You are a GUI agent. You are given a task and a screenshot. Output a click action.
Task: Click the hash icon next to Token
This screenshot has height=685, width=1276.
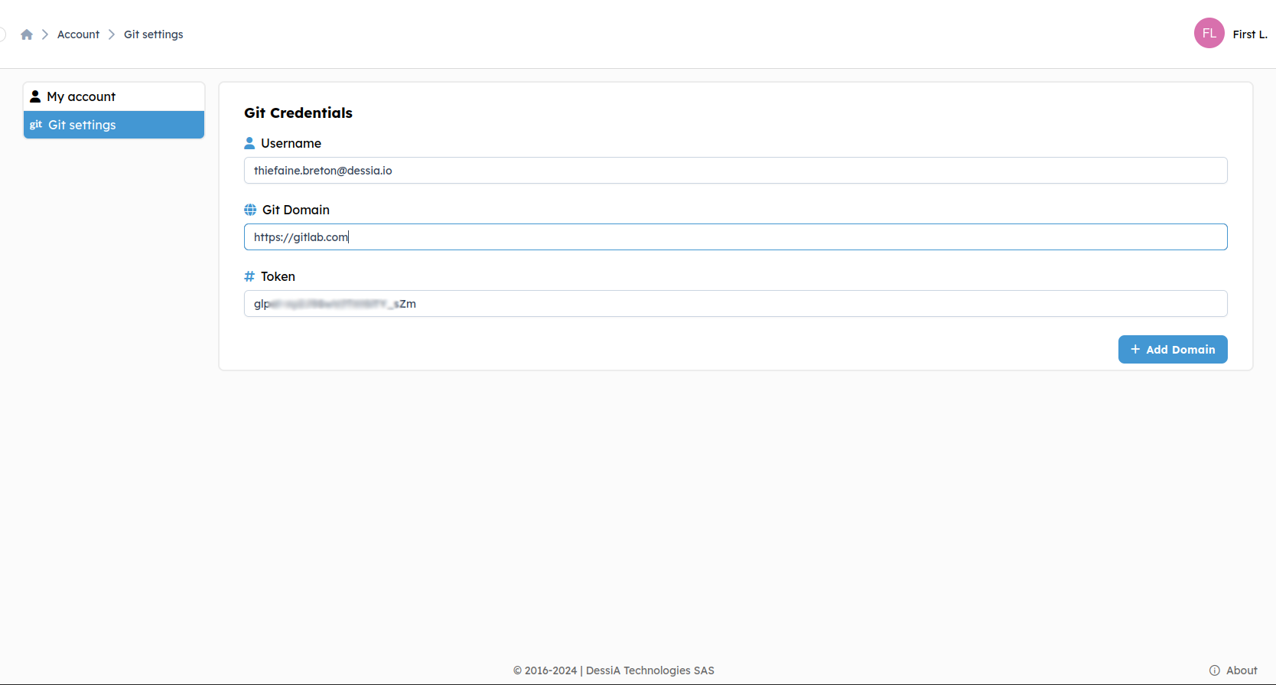(x=249, y=276)
